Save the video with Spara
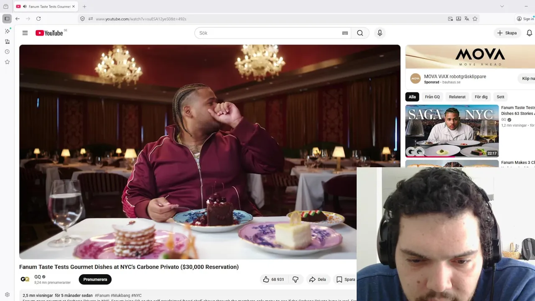The width and height of the screenshot is (535, 301). [x=346, y=279]
